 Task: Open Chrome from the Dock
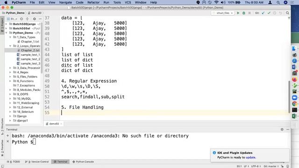[x=295, y=104]
